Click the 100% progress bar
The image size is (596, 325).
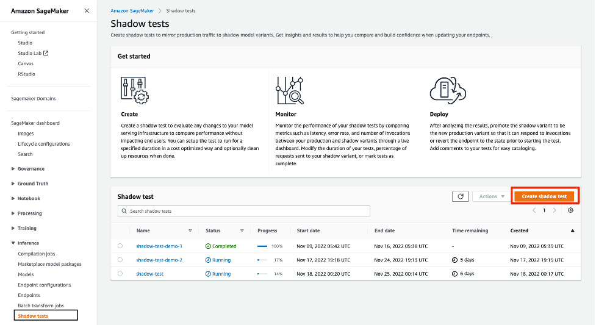(262, 246)
